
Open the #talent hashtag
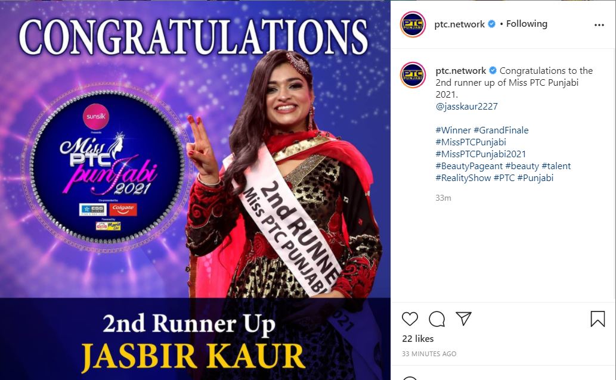point(556,166)
